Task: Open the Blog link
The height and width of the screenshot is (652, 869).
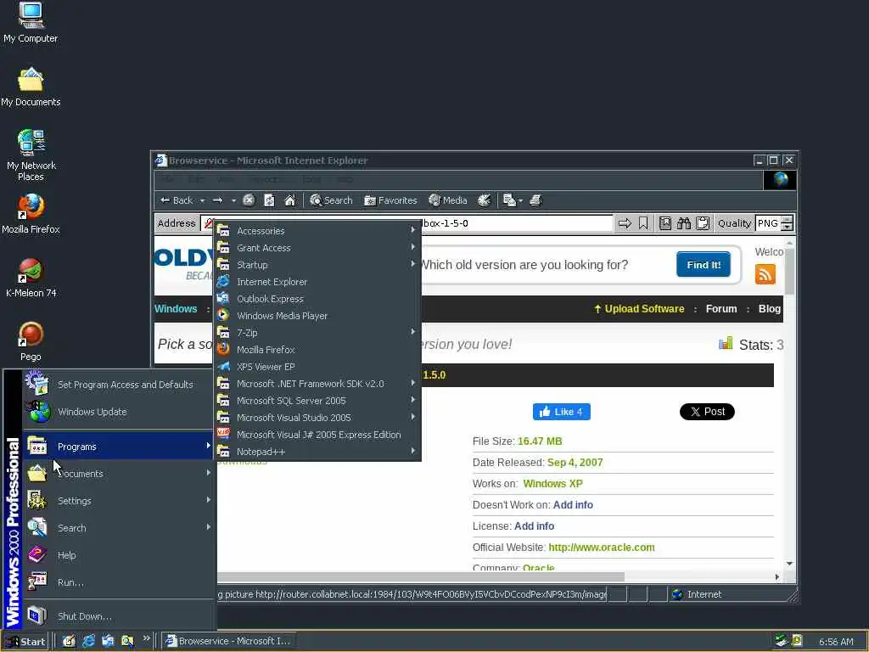Action: click(x=769, y=309)
